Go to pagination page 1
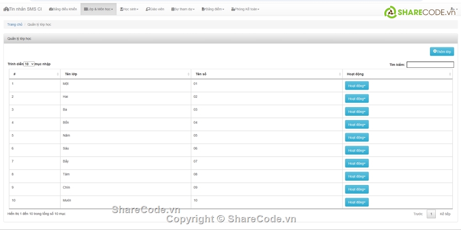 pyautogui.click(x=431, y=214)
